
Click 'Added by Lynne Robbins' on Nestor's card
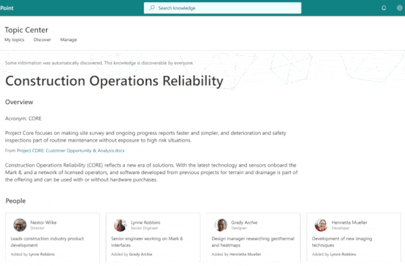pos(32,254)
